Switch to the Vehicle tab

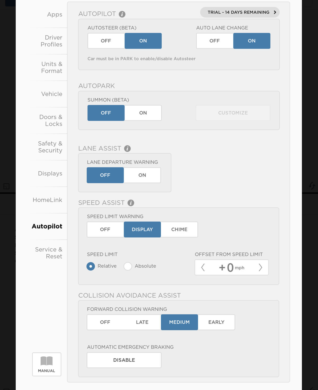(x=52, y=94)
